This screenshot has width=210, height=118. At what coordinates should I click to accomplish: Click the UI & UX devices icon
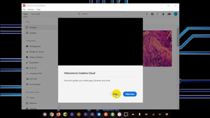tap(27, 68)
